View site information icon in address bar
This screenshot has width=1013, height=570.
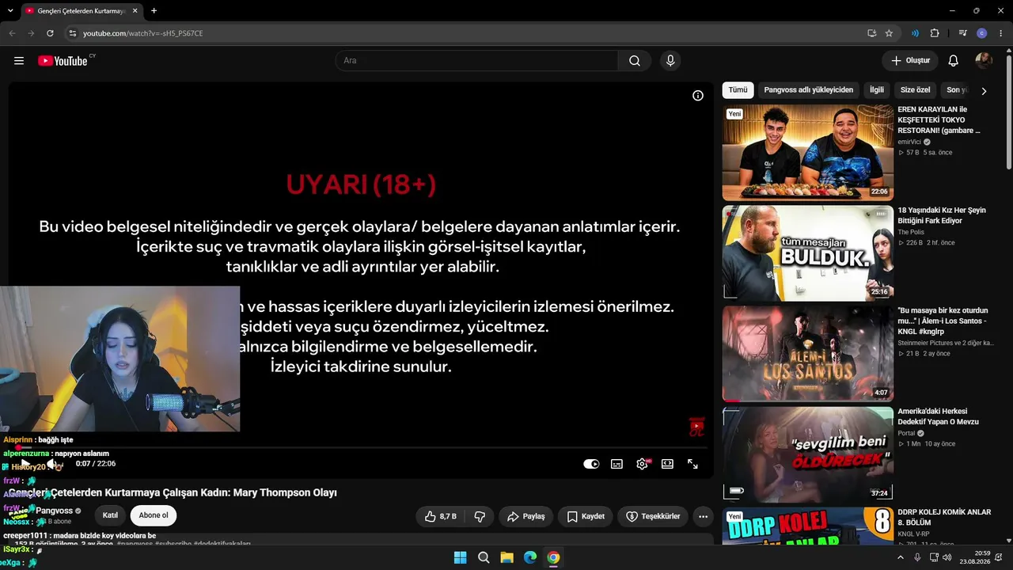tap(72, 33)
